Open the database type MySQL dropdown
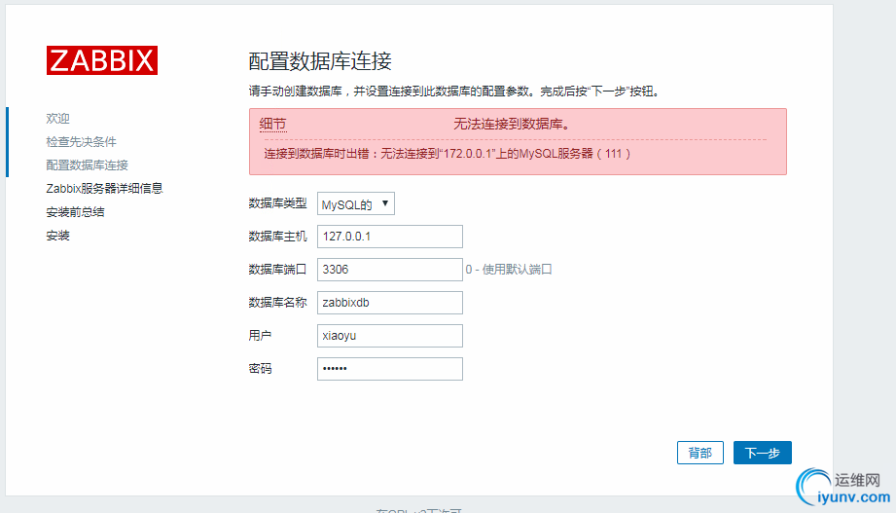896x513 pixels. 355,203
